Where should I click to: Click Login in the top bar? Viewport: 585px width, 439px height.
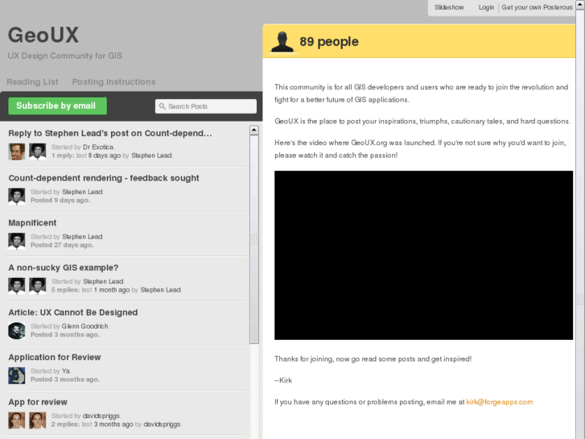[486, 7]
